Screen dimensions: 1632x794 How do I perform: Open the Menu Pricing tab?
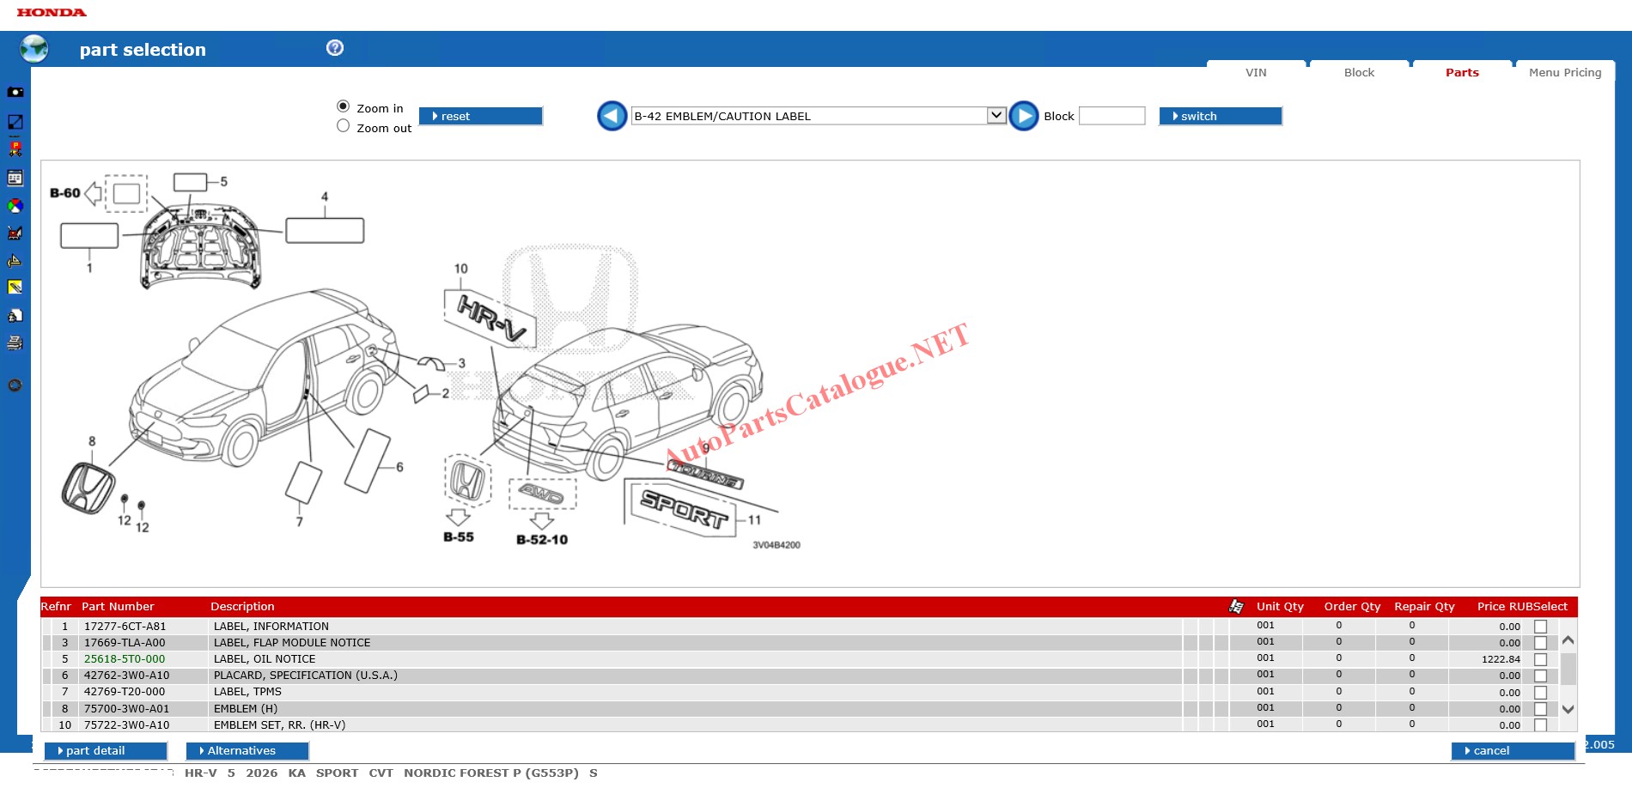click(x=1564, y=73)
